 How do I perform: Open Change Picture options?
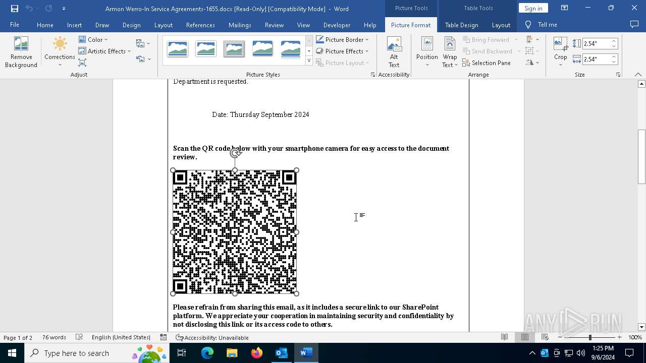click(x=143, y=44)
